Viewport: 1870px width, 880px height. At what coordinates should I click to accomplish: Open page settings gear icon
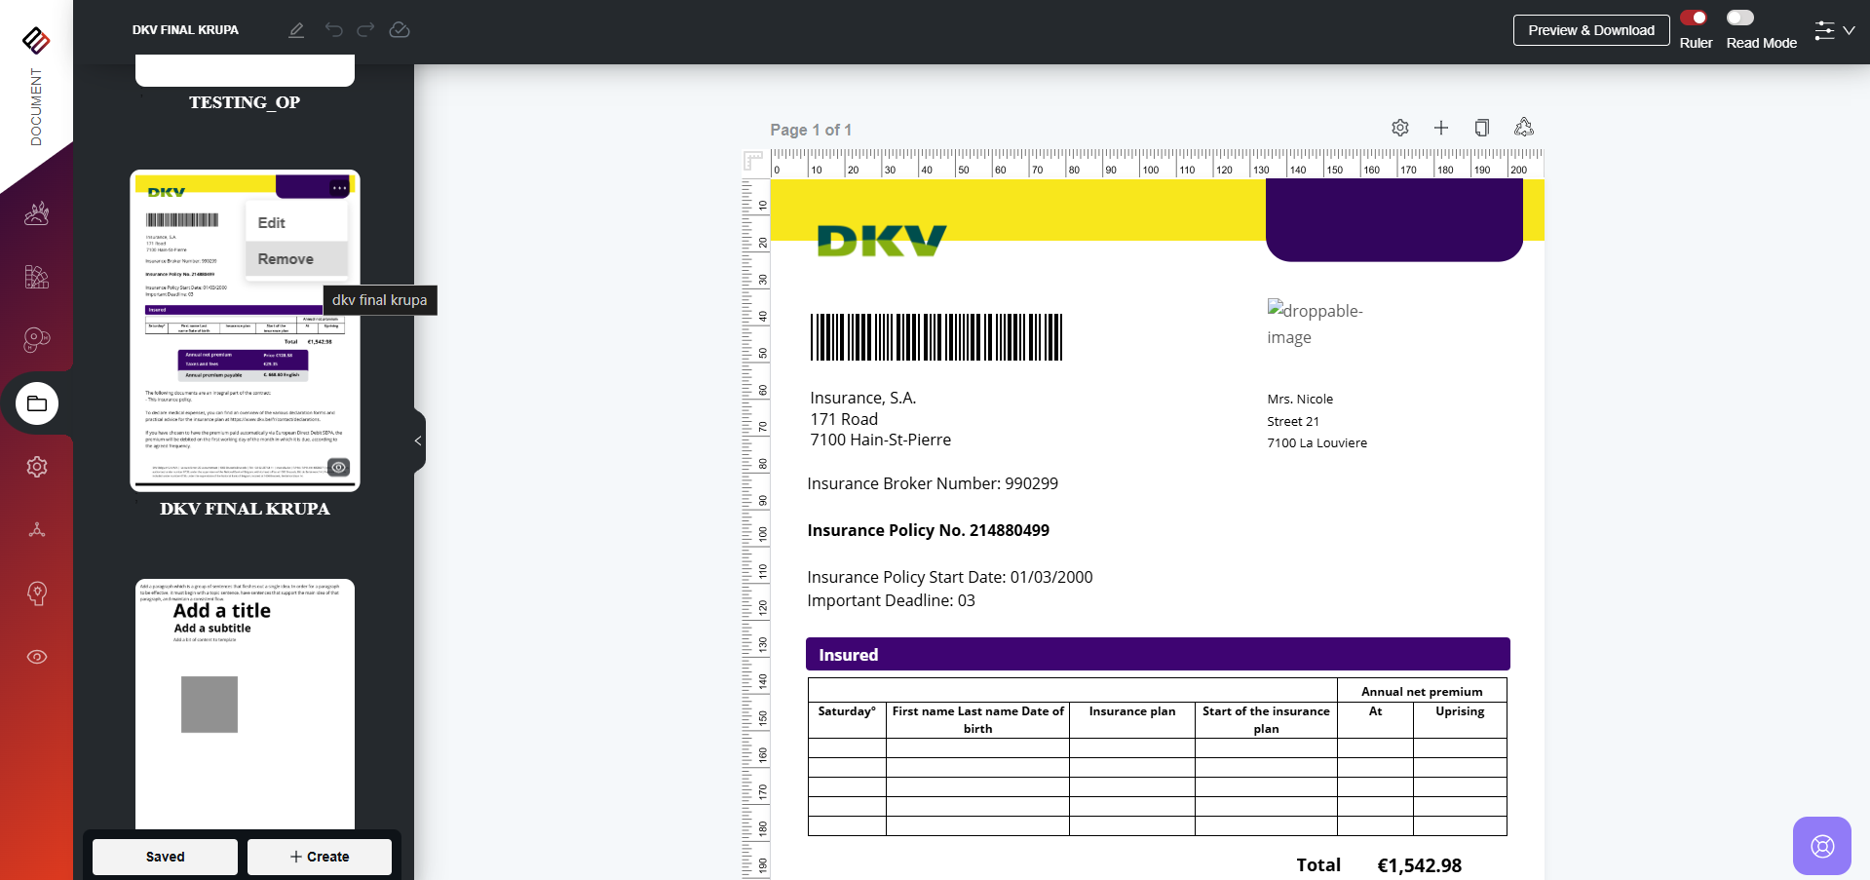coord(1400,128)
